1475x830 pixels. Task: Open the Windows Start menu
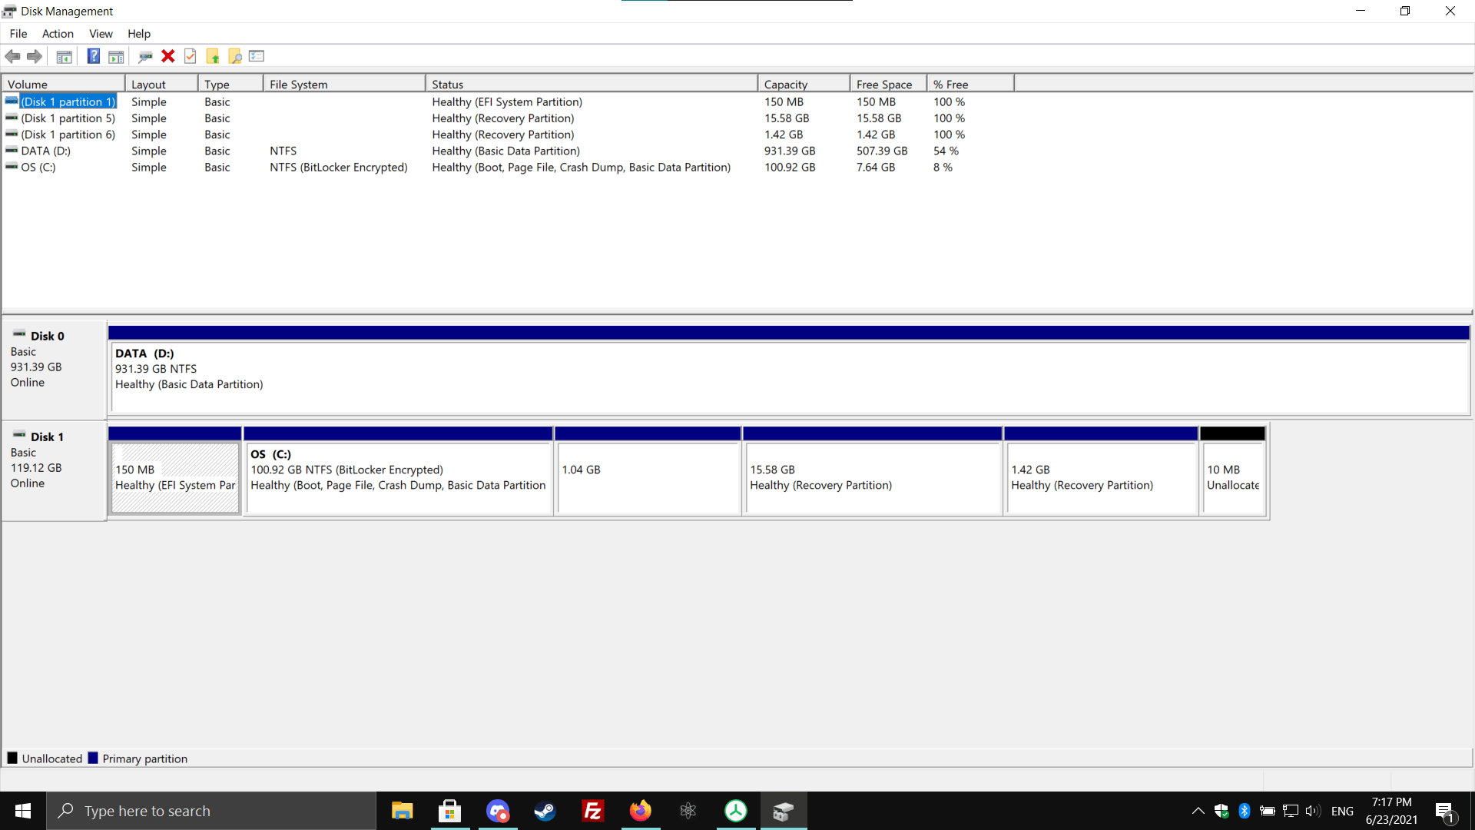[x=23, y=811]
